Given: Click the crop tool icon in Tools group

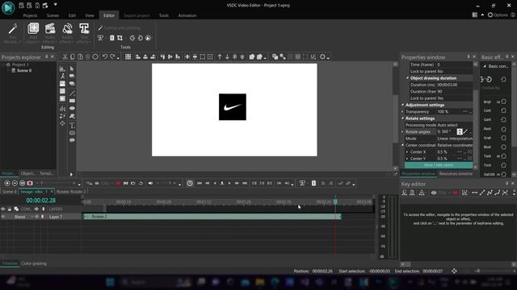Looking at the screenshot, I should (120, 38).
